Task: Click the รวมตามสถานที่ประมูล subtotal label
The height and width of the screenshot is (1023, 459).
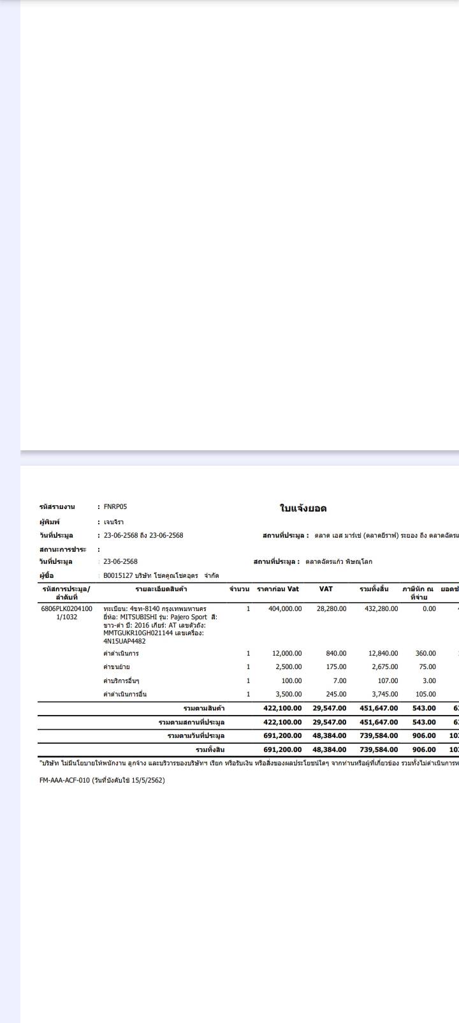Action: coord(192,723)
